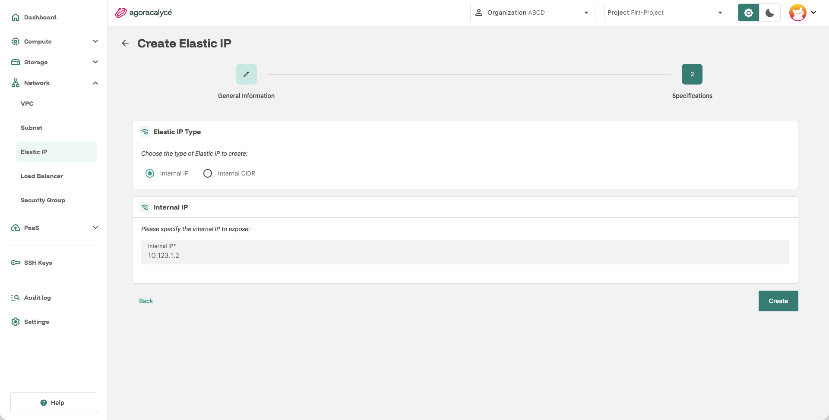Image resolution: width=829 pixels, height=420 pixels.
Task: Click the Dashboard home icon
Action: tap(16, 17)
